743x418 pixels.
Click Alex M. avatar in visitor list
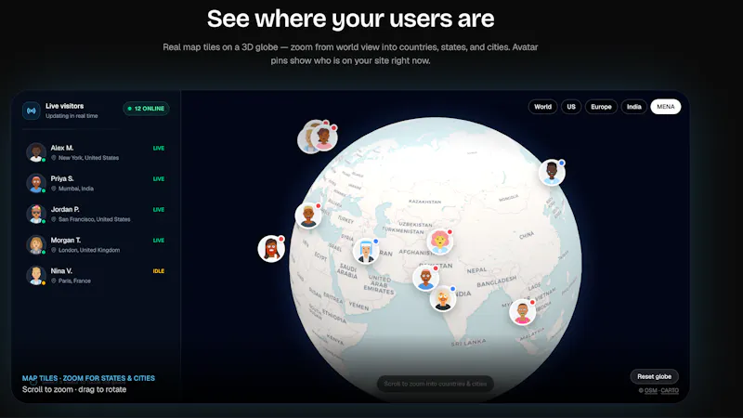(36, 152)
